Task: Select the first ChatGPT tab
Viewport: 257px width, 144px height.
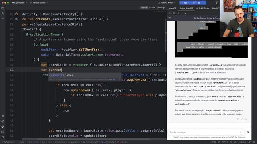Action: click(172, 8)
